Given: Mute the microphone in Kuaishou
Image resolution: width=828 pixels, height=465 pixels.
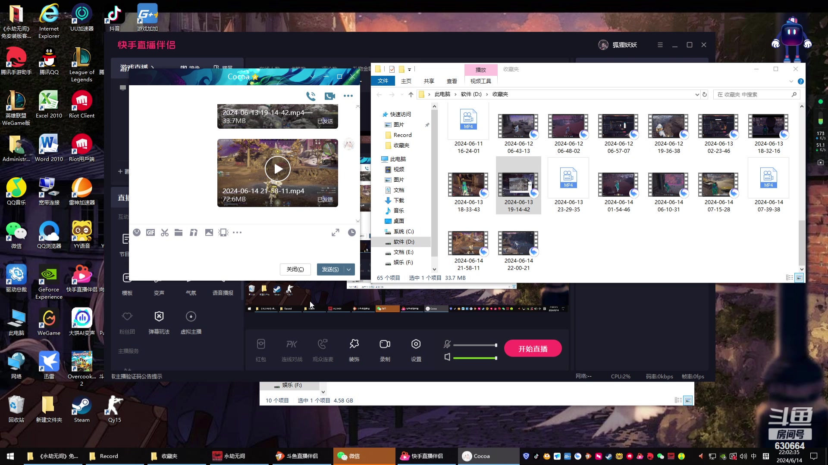Looking at the screenshot, I should [447, 344].
